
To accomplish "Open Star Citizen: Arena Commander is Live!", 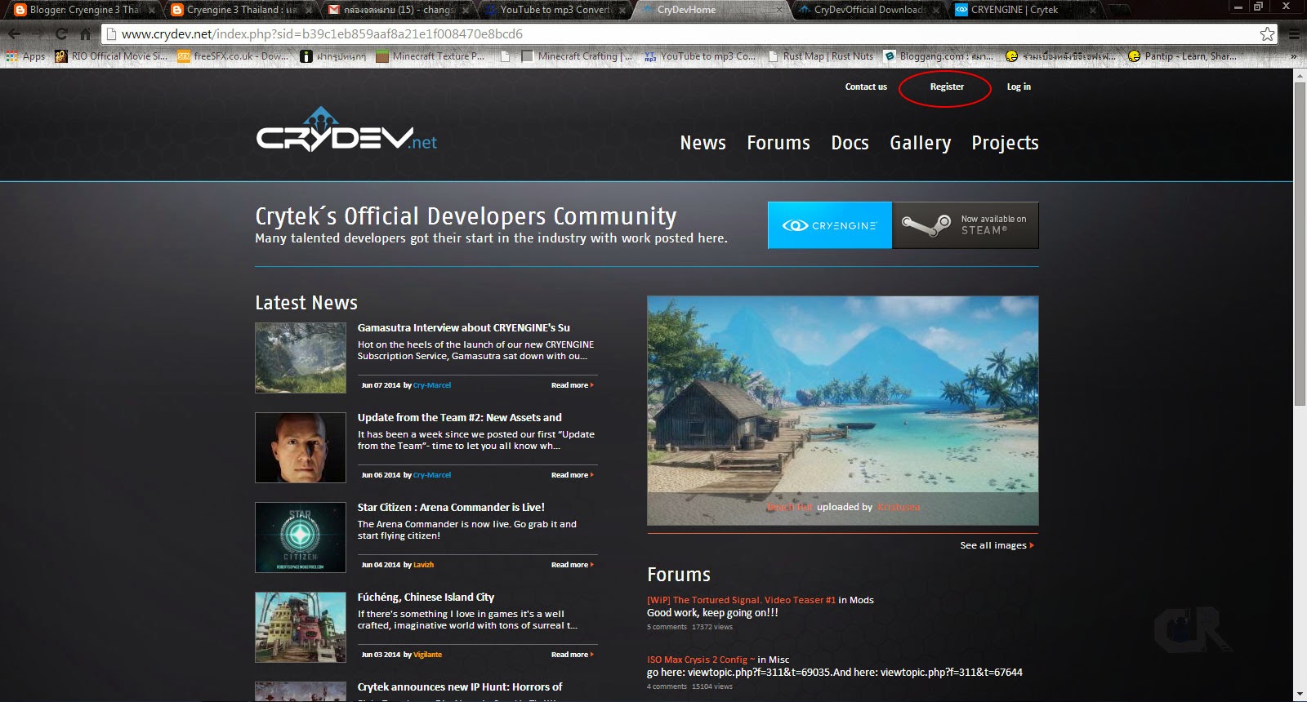I will tap(451, 507).
